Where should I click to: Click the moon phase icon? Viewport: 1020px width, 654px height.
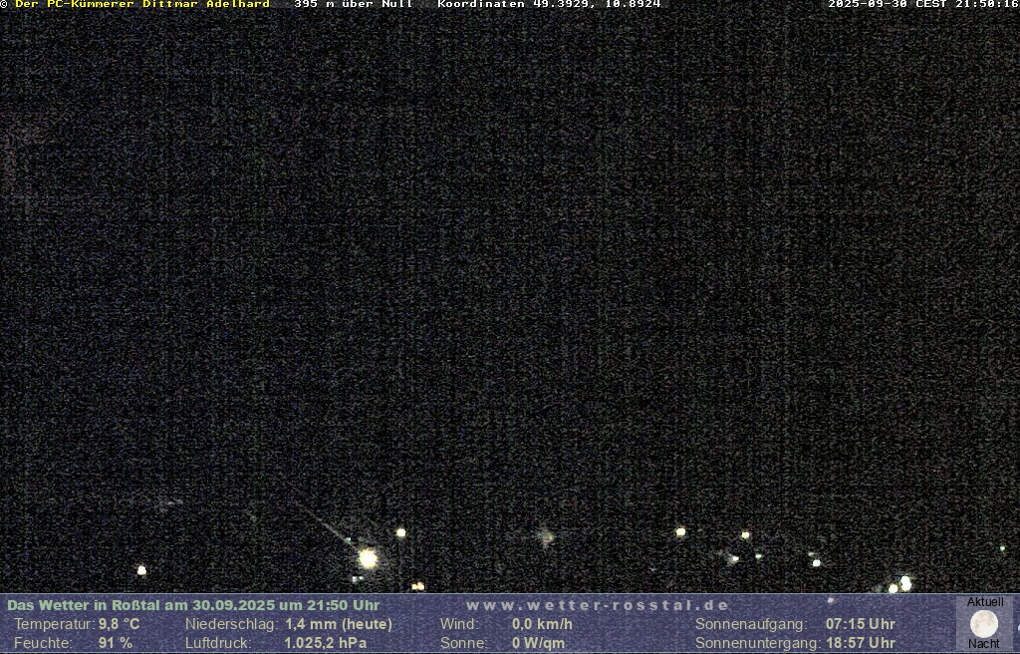pos(984,624)
